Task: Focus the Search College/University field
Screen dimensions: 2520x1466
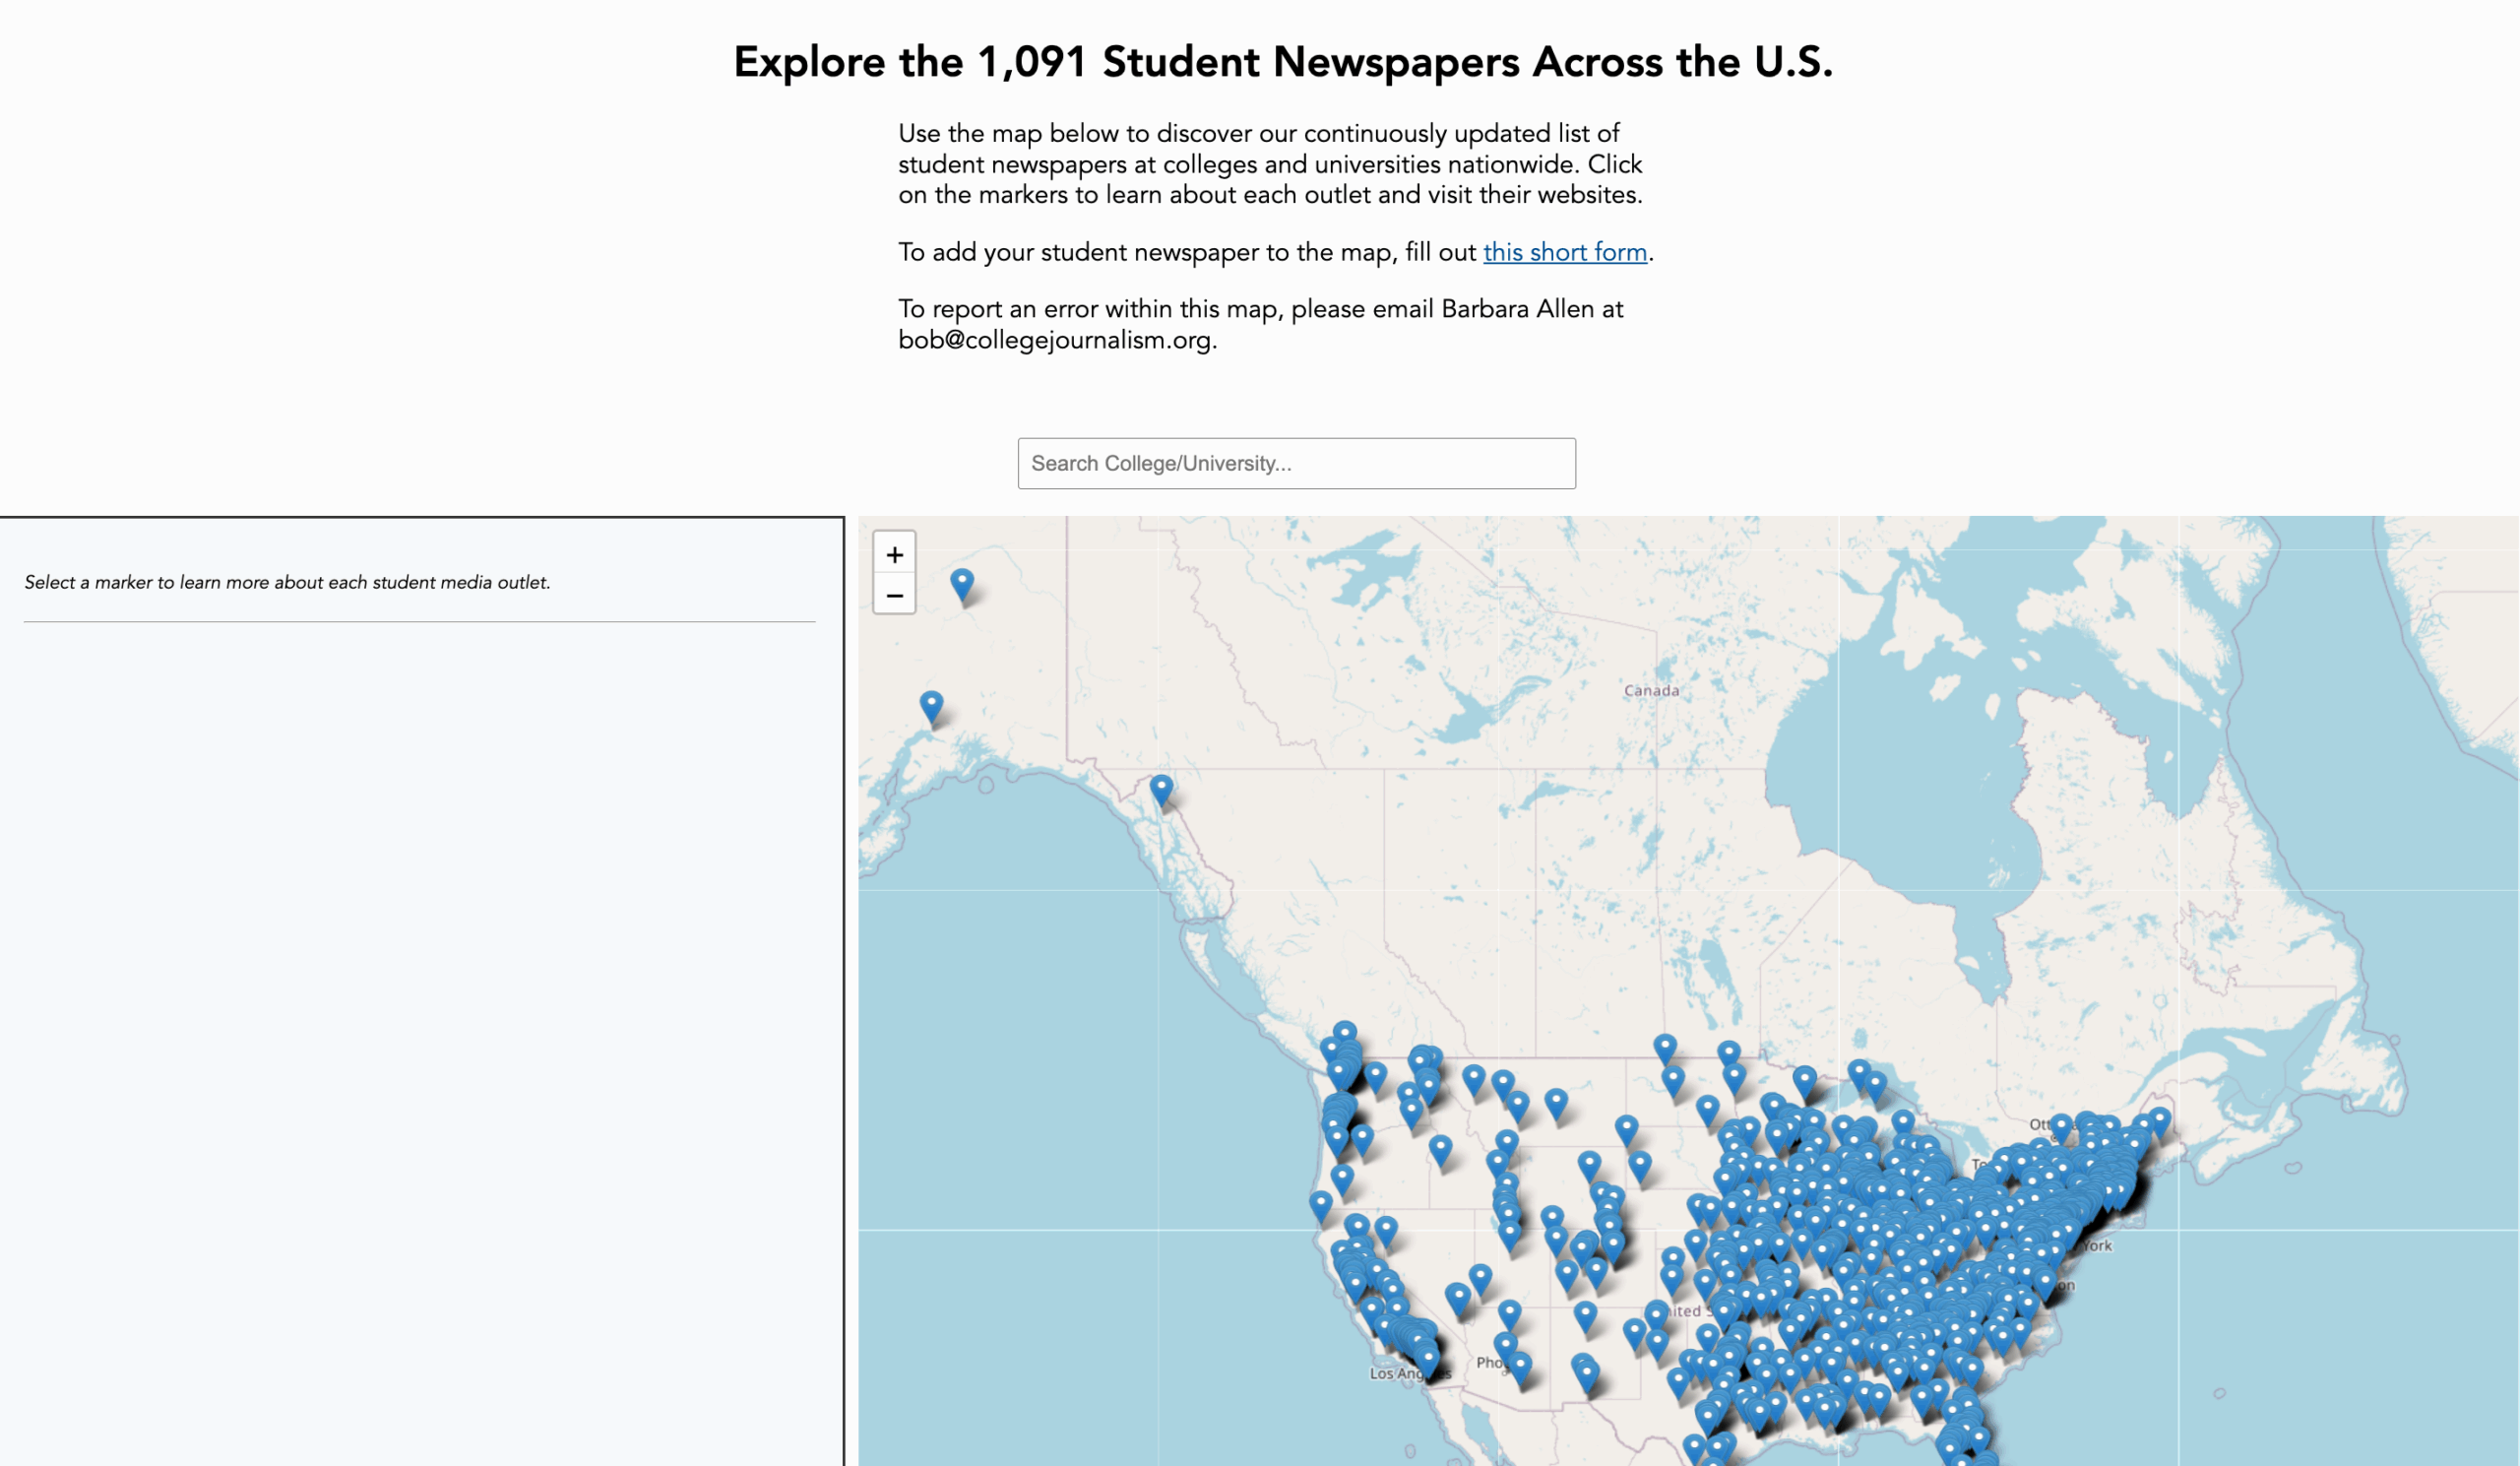Action: click(1296, 463)
